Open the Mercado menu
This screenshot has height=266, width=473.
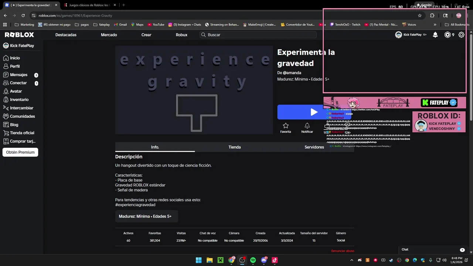tap(109, 35)
